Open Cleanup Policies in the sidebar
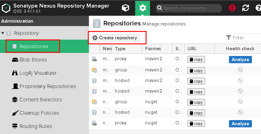261x134 pixels. point(44,113)
